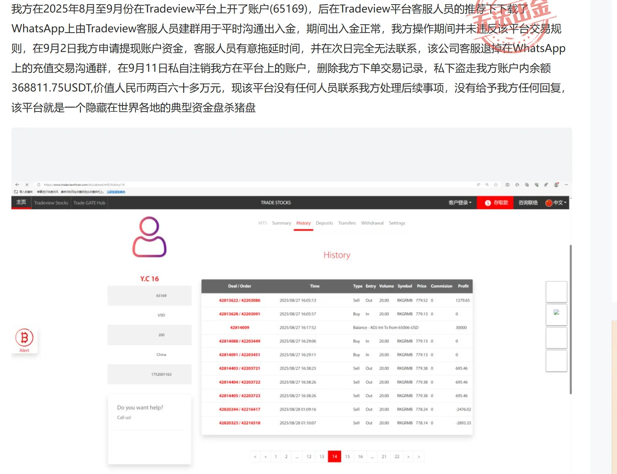The height and width of the screenshot is (474, 617).
Task: Click the favorite star in the address bar
Action: click(x=496, y=185)
